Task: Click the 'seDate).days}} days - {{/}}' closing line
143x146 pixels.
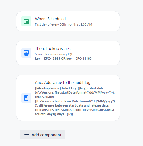Action: tap(54, 114)
